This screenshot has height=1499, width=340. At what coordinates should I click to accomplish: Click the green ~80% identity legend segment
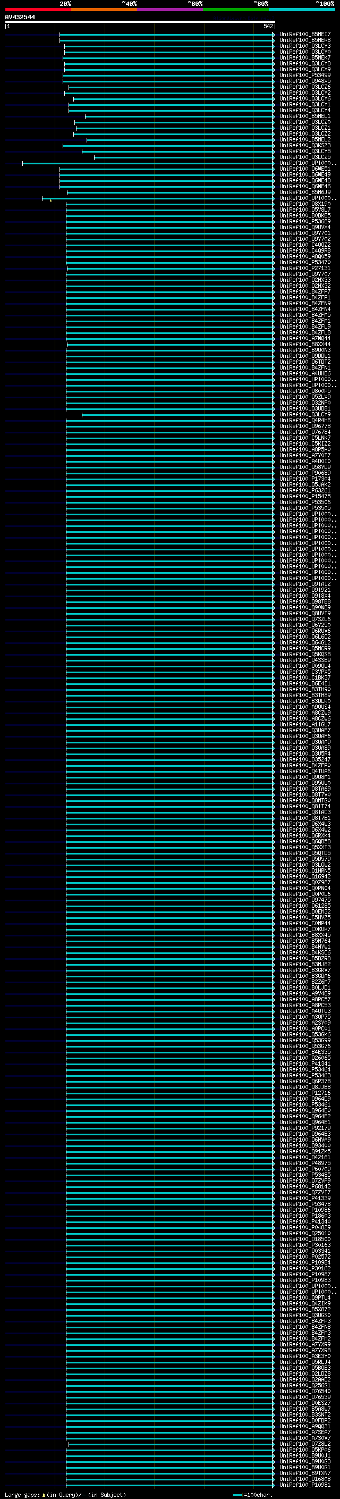pyautogui.click(x=236, y=10)
